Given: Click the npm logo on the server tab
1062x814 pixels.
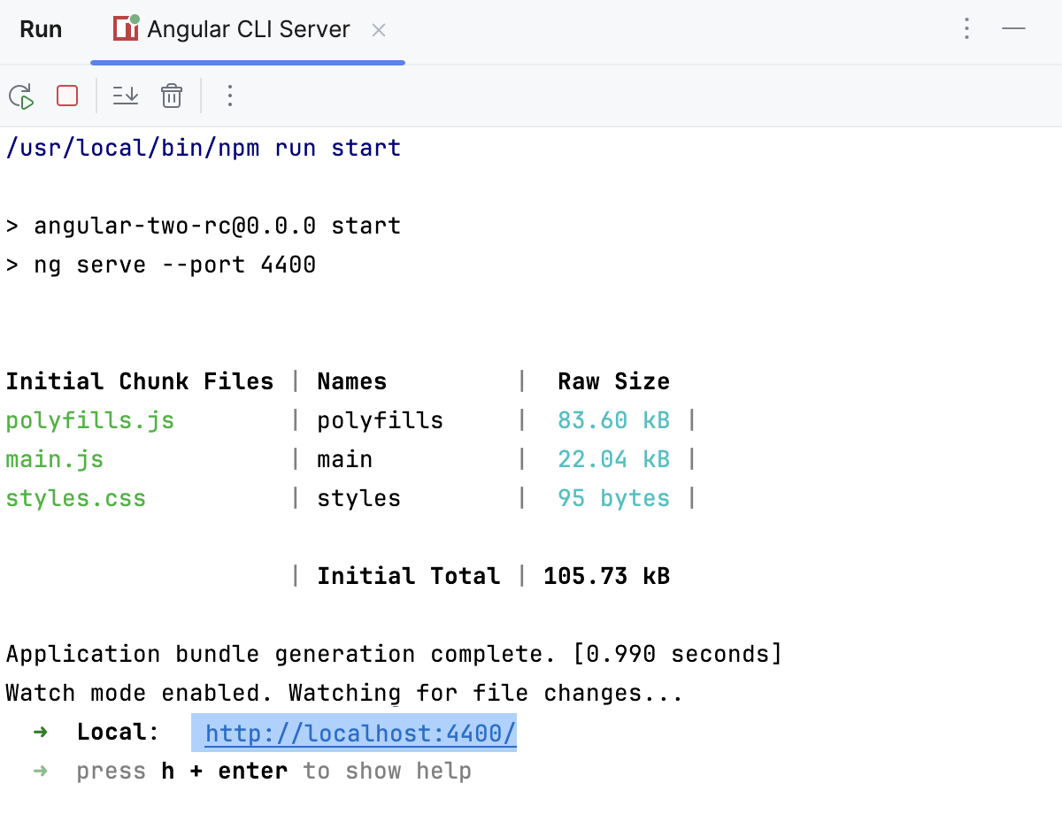Looking at the screenshot, I should tap(126, 28).
